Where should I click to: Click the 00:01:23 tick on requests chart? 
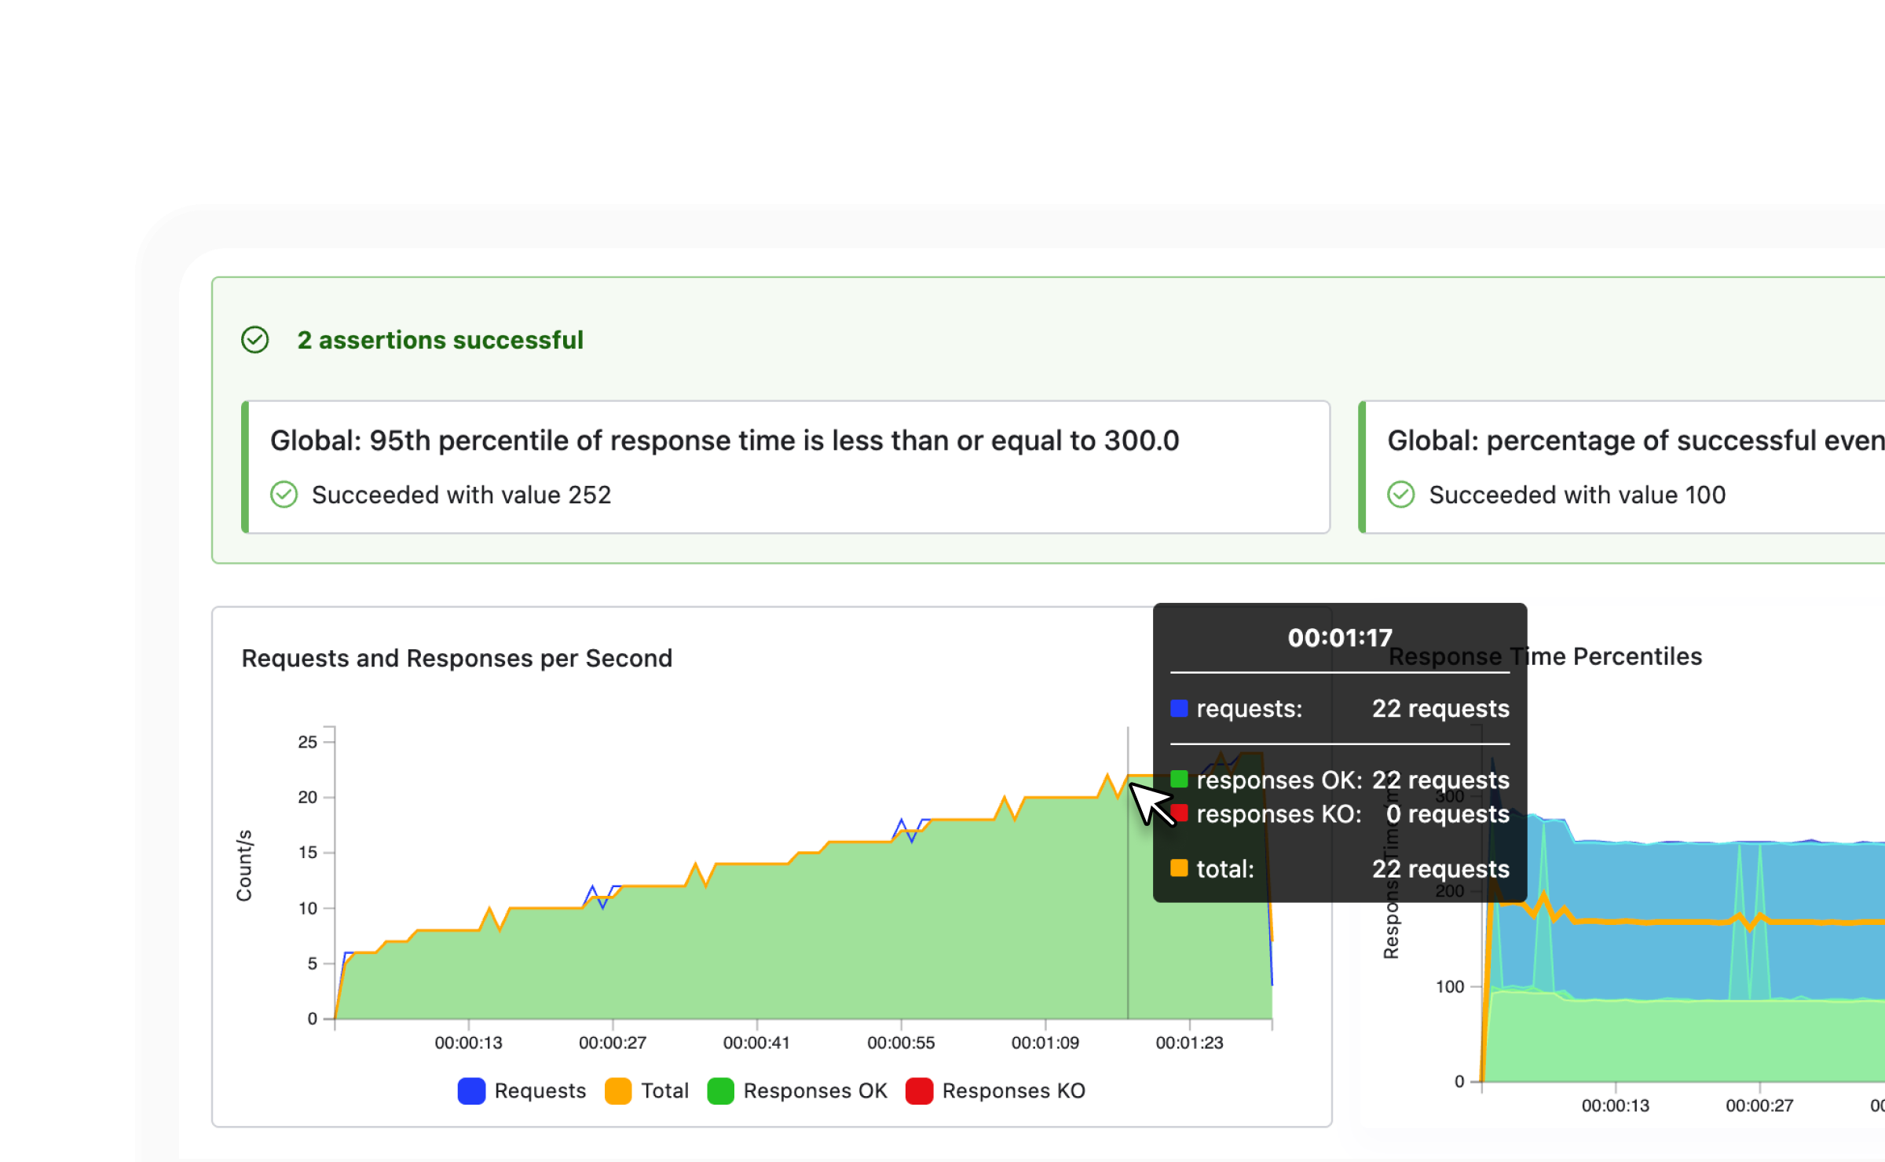pos(1189,1043)
